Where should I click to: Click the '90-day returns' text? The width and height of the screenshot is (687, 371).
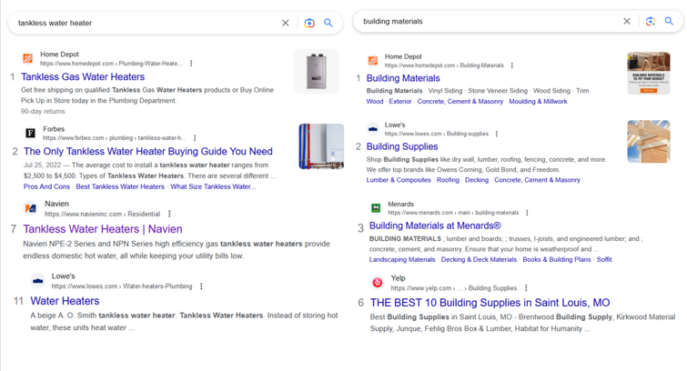[43, 111]
